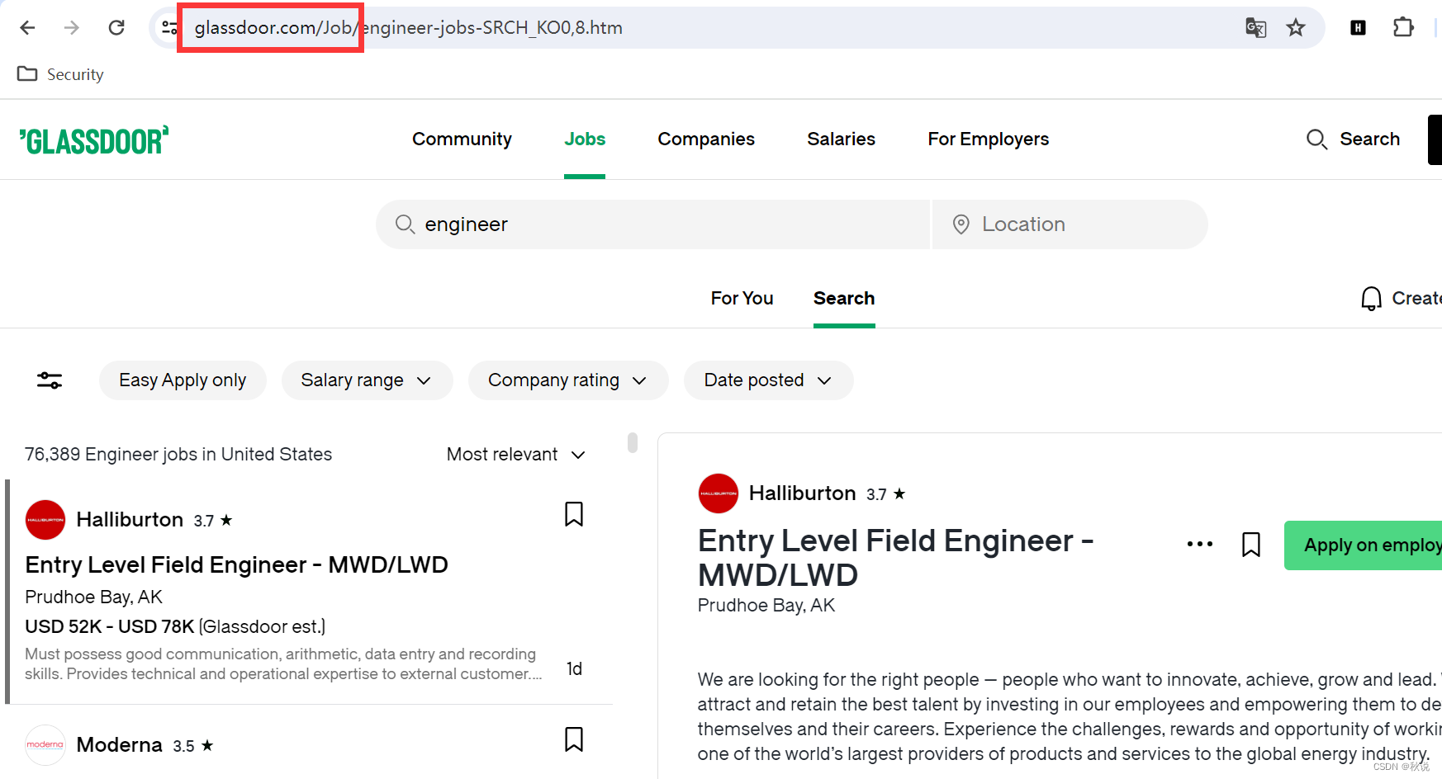This screenshot has height=779, width=1442.
Task: Toggle the Easy Apply only filter
Action: (183, 380)
